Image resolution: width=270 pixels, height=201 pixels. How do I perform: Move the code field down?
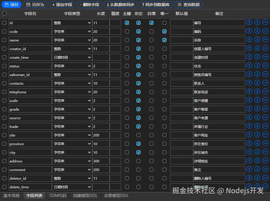257,31
